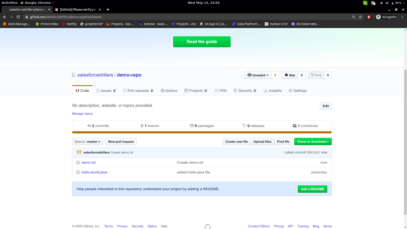Open the battery 39% indicator
The width and height of the screenshot is (407, 229).
(397, 3)
